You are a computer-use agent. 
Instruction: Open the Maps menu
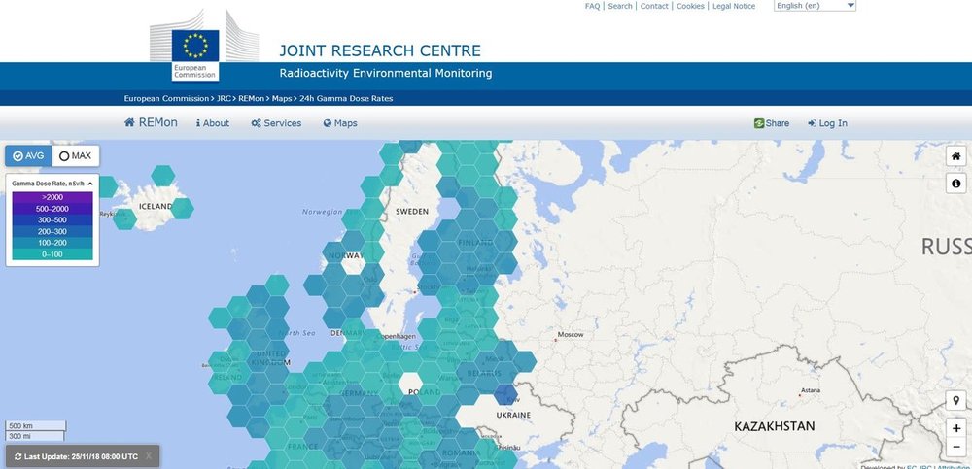pyautogui.click(x=340, y=123)
